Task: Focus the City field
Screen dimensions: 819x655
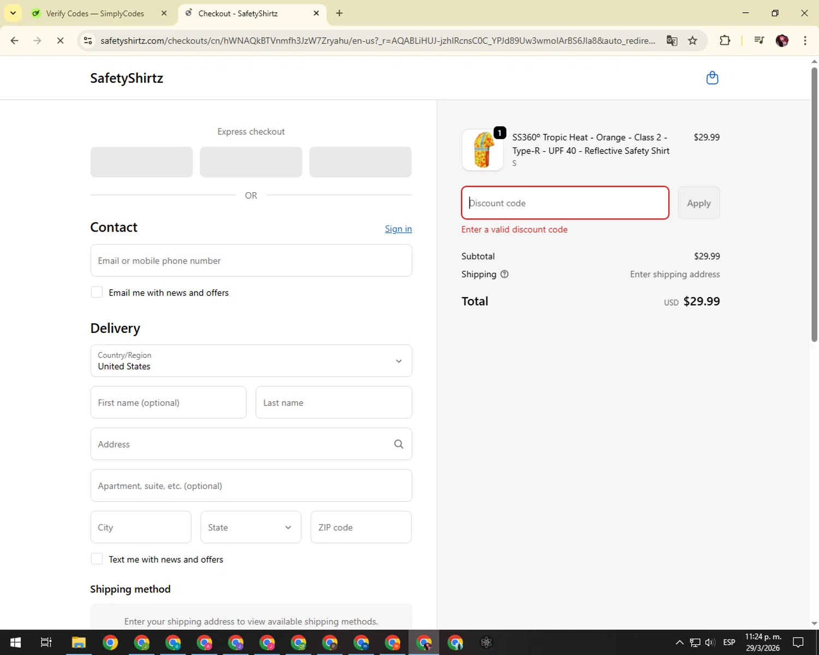Action: click(141, 527)
